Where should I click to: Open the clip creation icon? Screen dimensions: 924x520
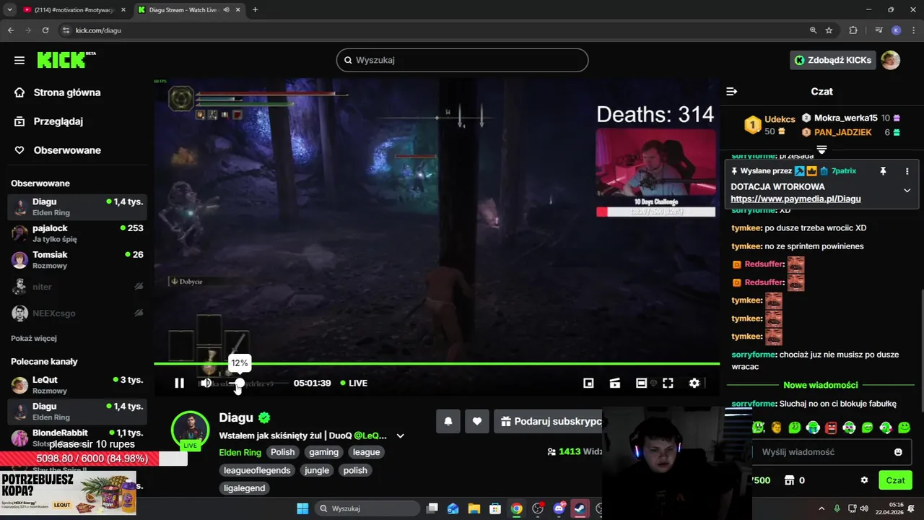click(615, 383)
